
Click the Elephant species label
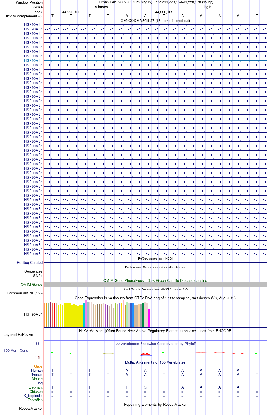point(36,387)
